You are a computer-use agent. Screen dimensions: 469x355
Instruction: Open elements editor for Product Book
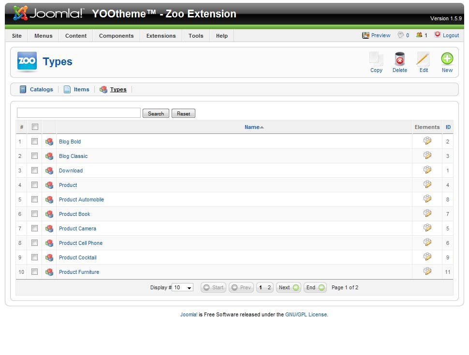[427, 213]
